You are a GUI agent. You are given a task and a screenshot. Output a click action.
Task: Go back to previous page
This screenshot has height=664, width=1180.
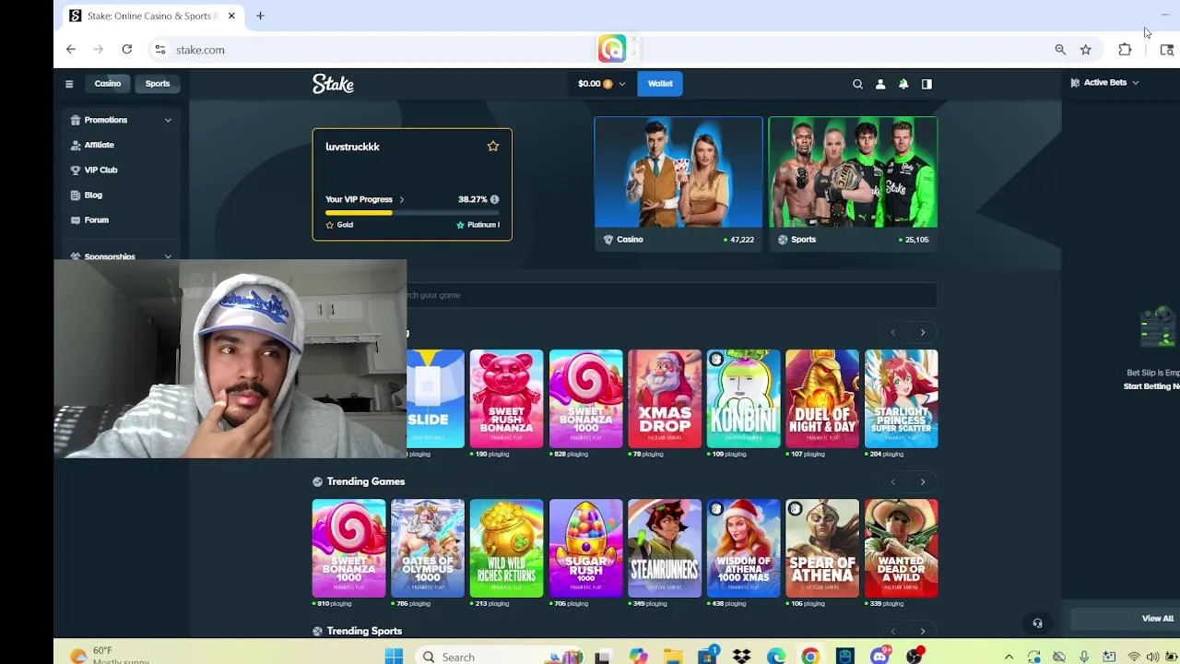click(x=71, y=50)
